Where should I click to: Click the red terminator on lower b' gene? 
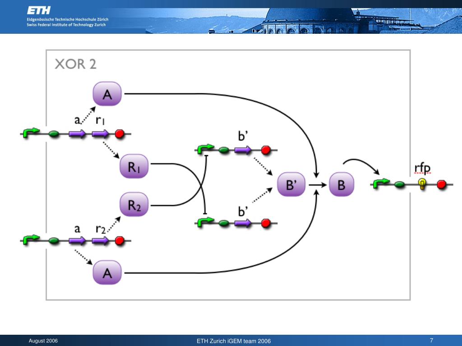[266, 223]
